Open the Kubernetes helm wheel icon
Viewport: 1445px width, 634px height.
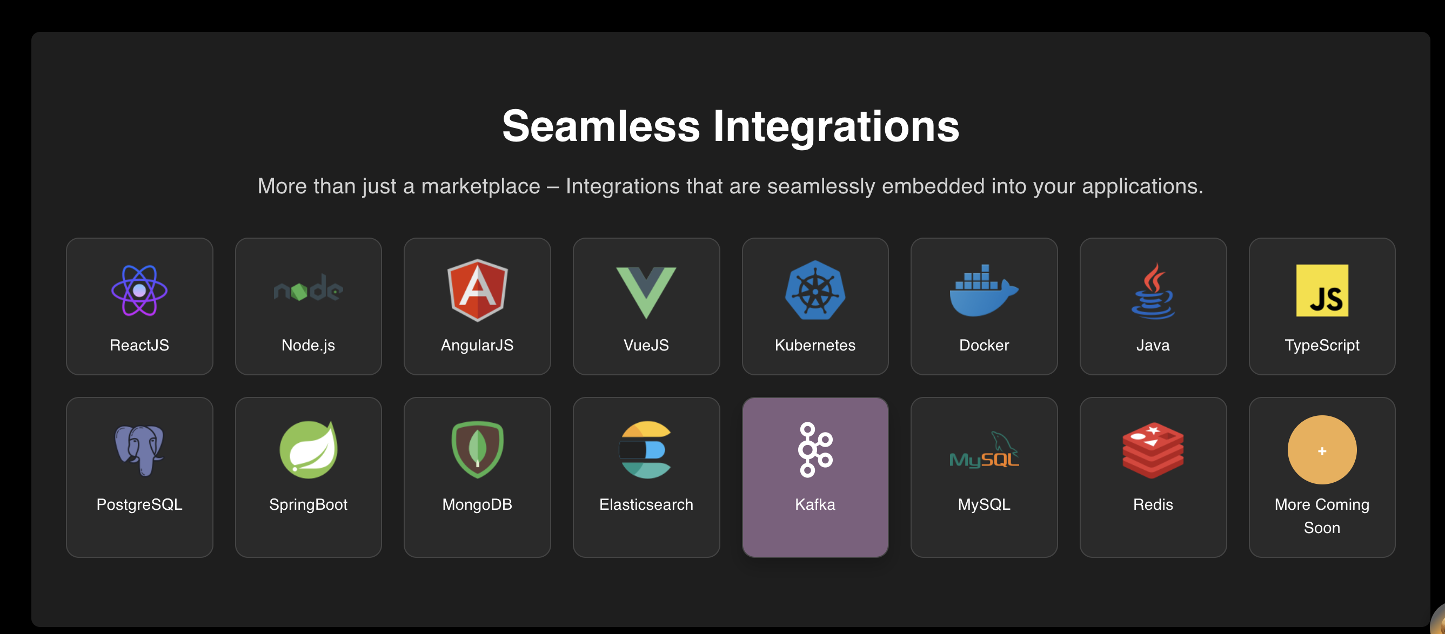click(x=814, y=291)
